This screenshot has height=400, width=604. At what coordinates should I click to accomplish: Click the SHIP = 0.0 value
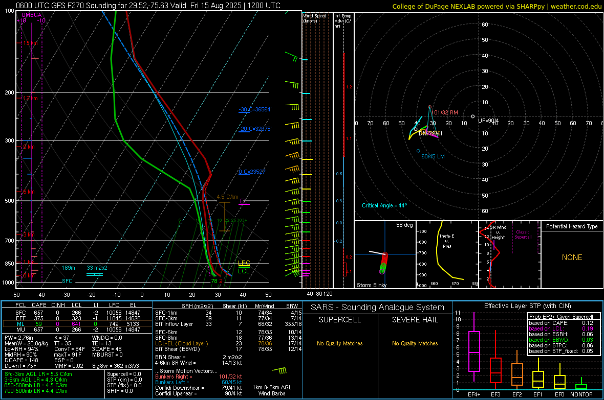click(120, 391)
